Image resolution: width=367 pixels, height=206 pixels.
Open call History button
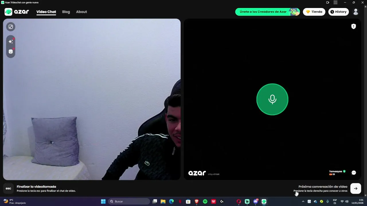pos(338,12)
